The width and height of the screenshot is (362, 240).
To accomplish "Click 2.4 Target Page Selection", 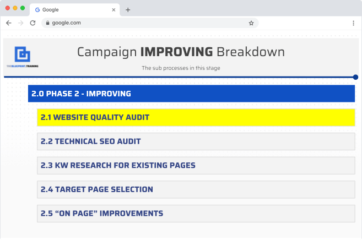I will click(196, 189).
